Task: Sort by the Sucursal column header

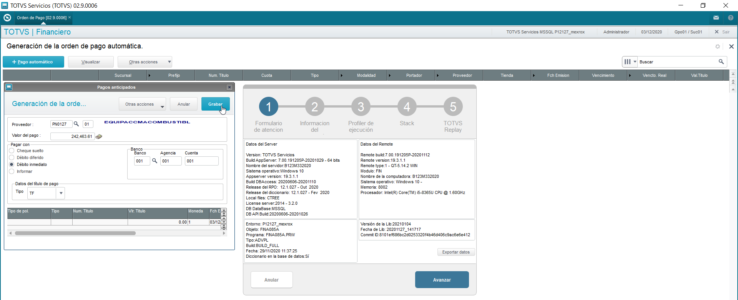Action: coord(123,75)
